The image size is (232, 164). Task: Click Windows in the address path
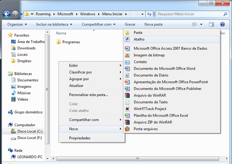88,14
